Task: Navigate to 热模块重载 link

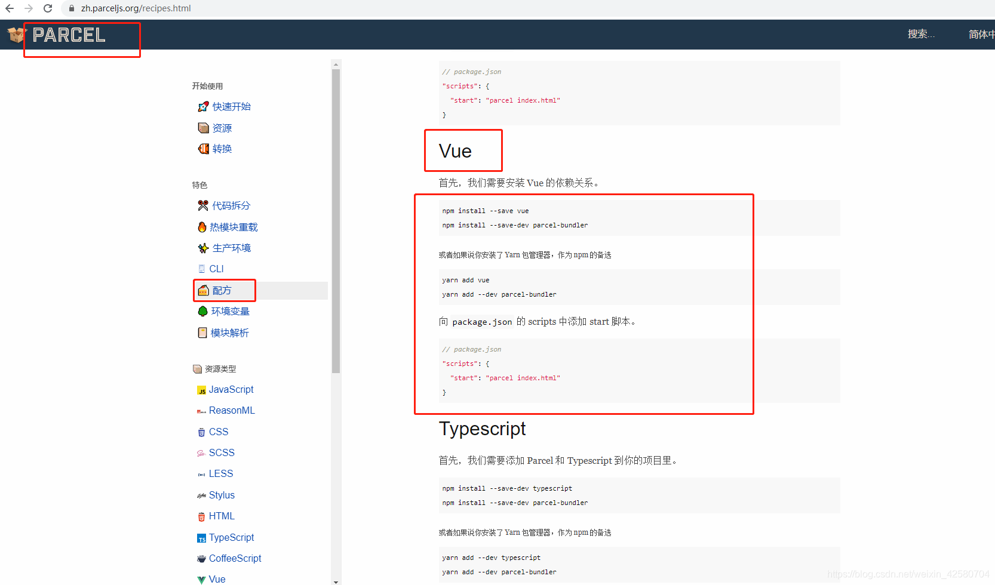Action: [234, 227]
